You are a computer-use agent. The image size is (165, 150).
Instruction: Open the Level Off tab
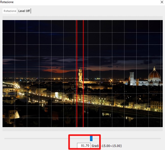pos(24,11)
